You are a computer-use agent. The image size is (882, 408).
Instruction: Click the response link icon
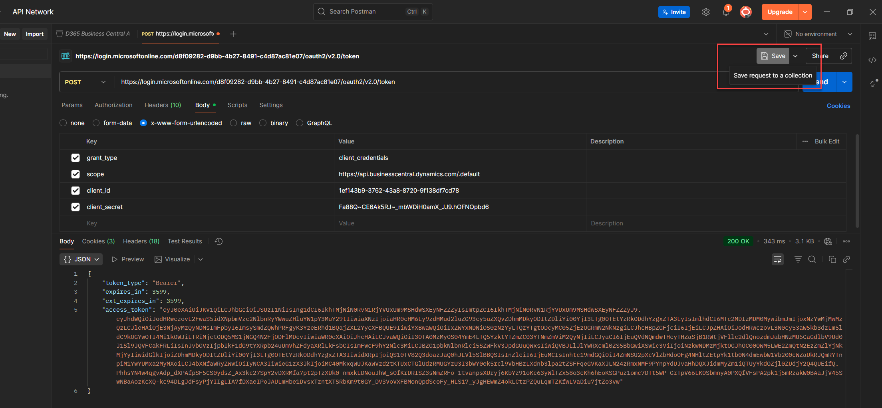pyautogui.click(x=846, y=259)
